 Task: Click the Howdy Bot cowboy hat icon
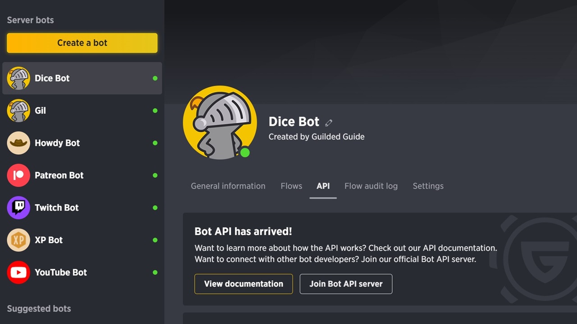click(x=18, y=143)
